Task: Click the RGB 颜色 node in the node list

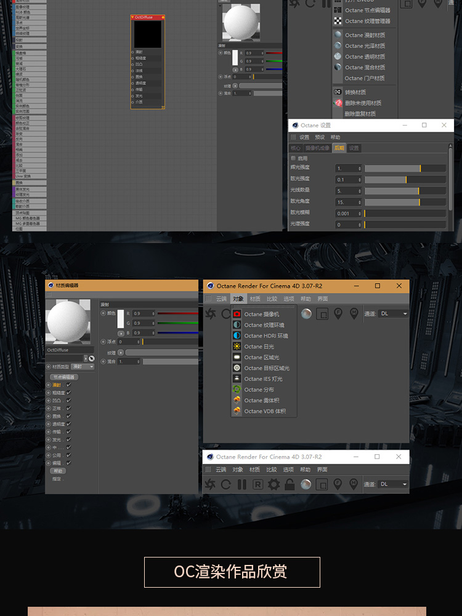Action: 30,12
